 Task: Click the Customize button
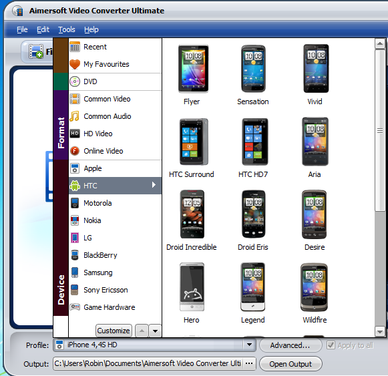pyautogui.click(x=114, y=331)
